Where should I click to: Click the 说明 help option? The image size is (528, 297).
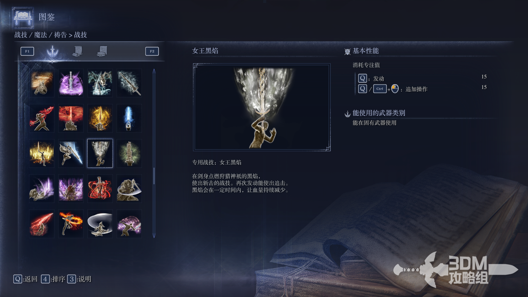tap(79, 279)
